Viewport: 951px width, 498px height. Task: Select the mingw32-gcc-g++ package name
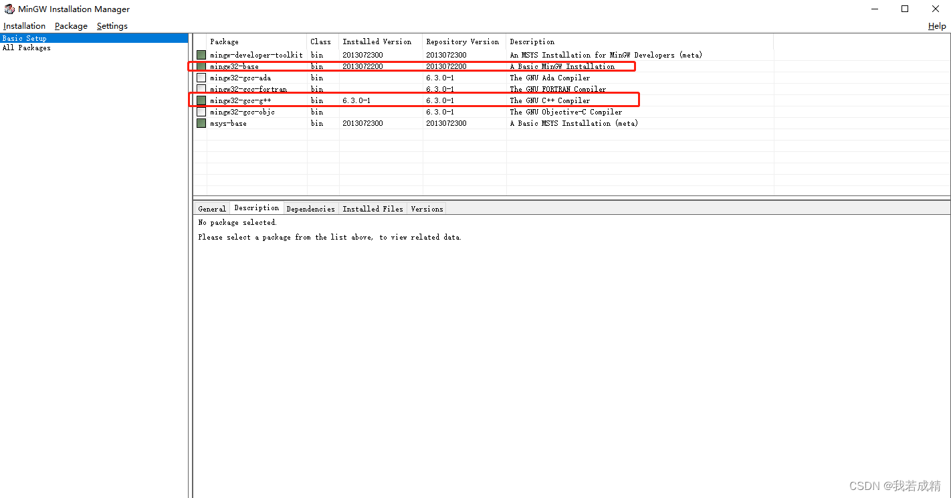click(x=240, y=100)
